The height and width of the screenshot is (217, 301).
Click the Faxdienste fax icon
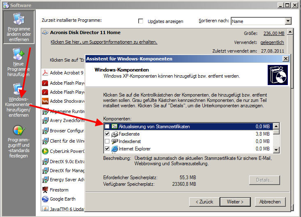click(115, 134)
